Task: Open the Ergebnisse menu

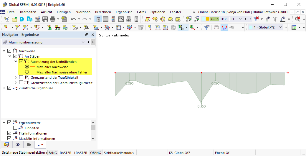Action: 124,12
